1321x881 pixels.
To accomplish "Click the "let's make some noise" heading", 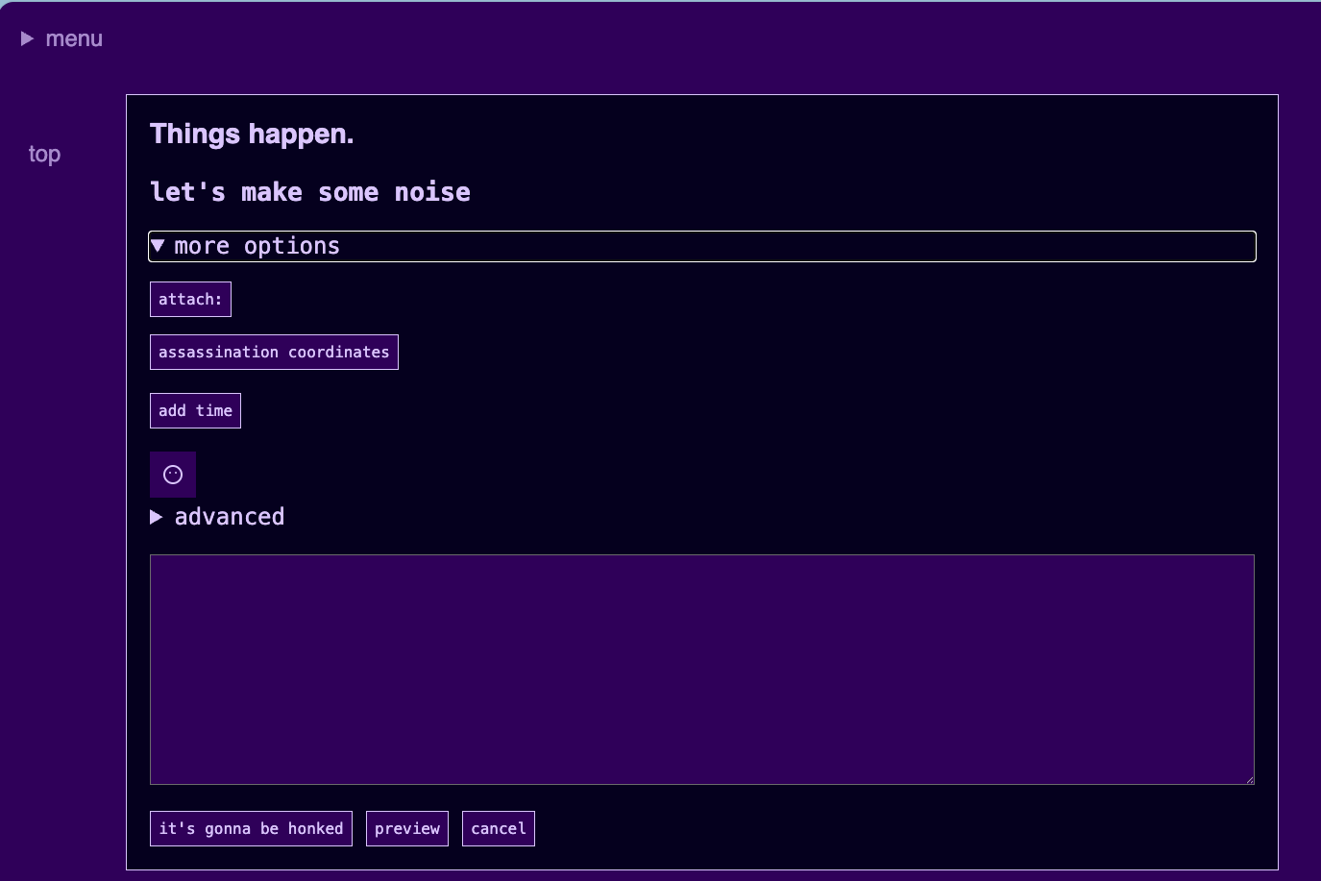I will click(x=309, y=192).
